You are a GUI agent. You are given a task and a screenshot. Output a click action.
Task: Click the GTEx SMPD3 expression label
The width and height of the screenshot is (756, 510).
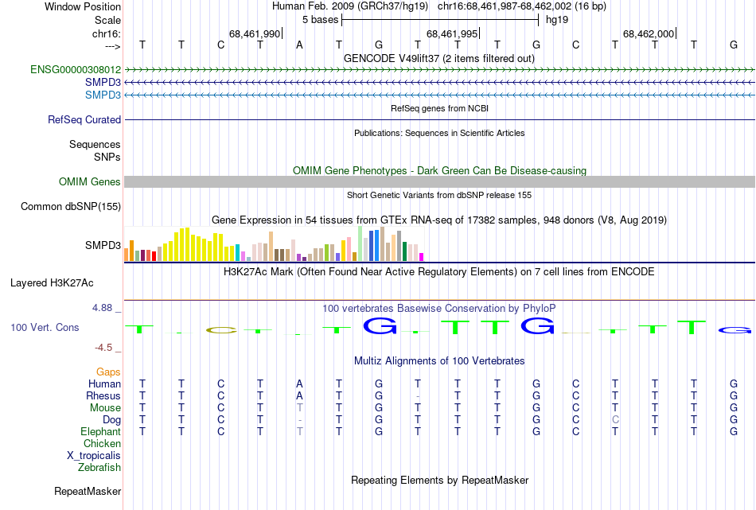[x=103, y=245]
